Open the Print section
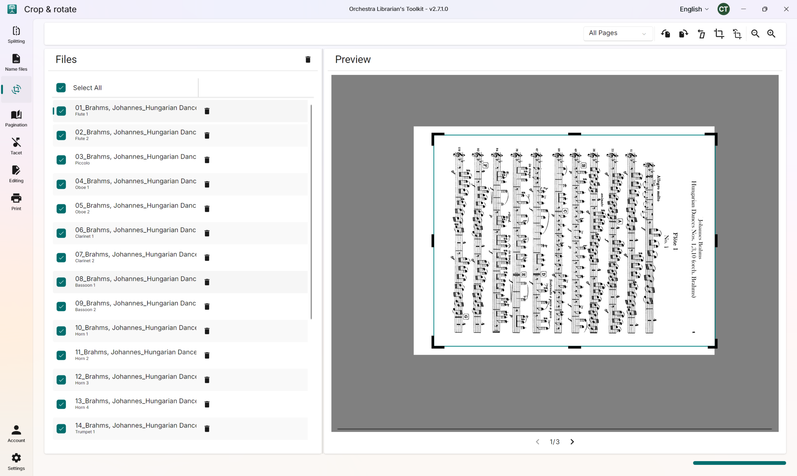Image resolution: width=797 pixels, height=476 pixels. tap(16, 202)
